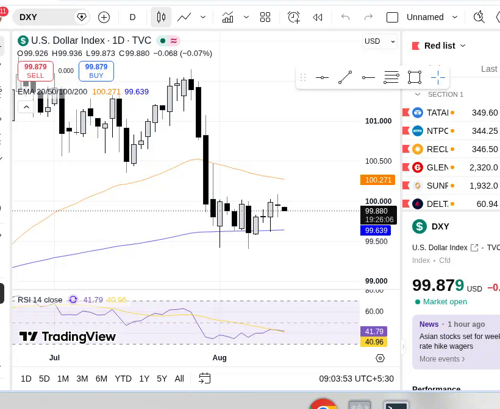Switch to the YTD time range

(123, 379)
